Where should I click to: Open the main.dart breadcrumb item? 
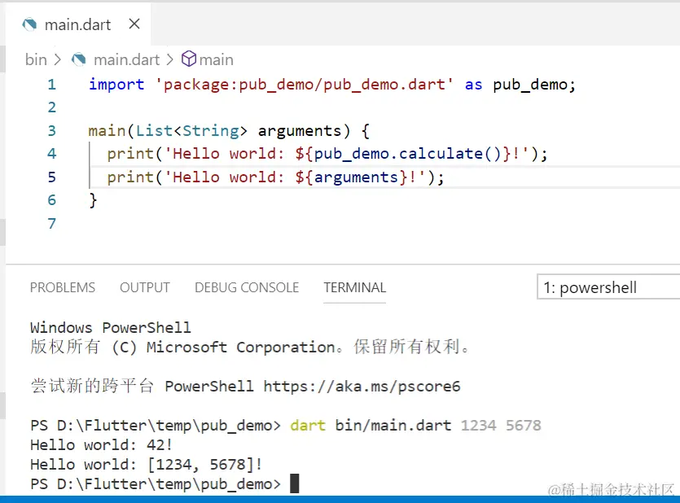point(126,59)
